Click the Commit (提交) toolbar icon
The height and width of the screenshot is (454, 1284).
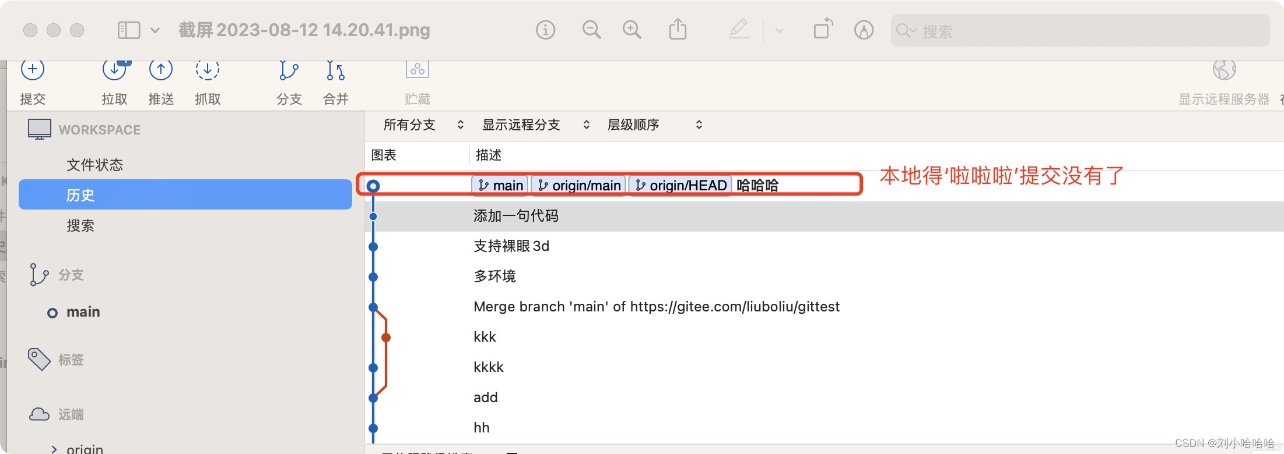point(33,69)
